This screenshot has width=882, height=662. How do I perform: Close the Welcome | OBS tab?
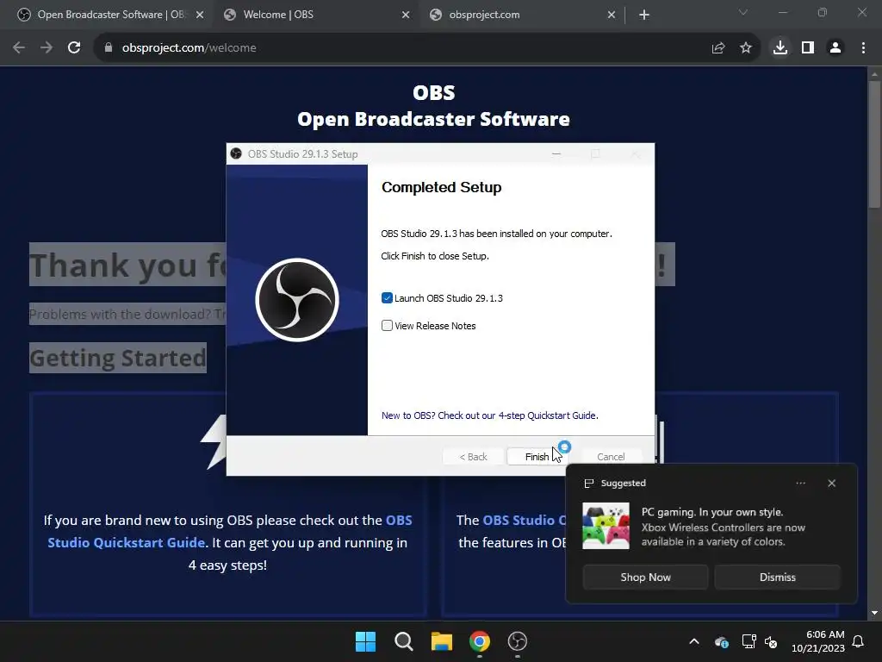click(x=406, y=15)
